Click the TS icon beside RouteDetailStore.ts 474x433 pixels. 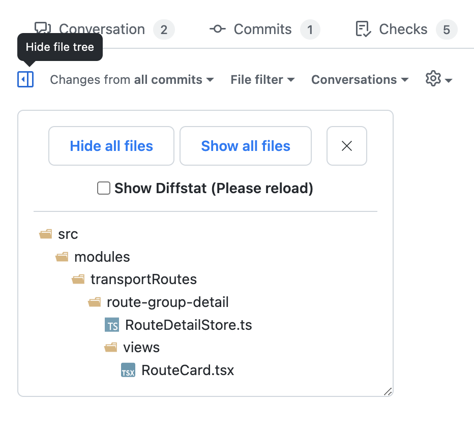(112, 325)
